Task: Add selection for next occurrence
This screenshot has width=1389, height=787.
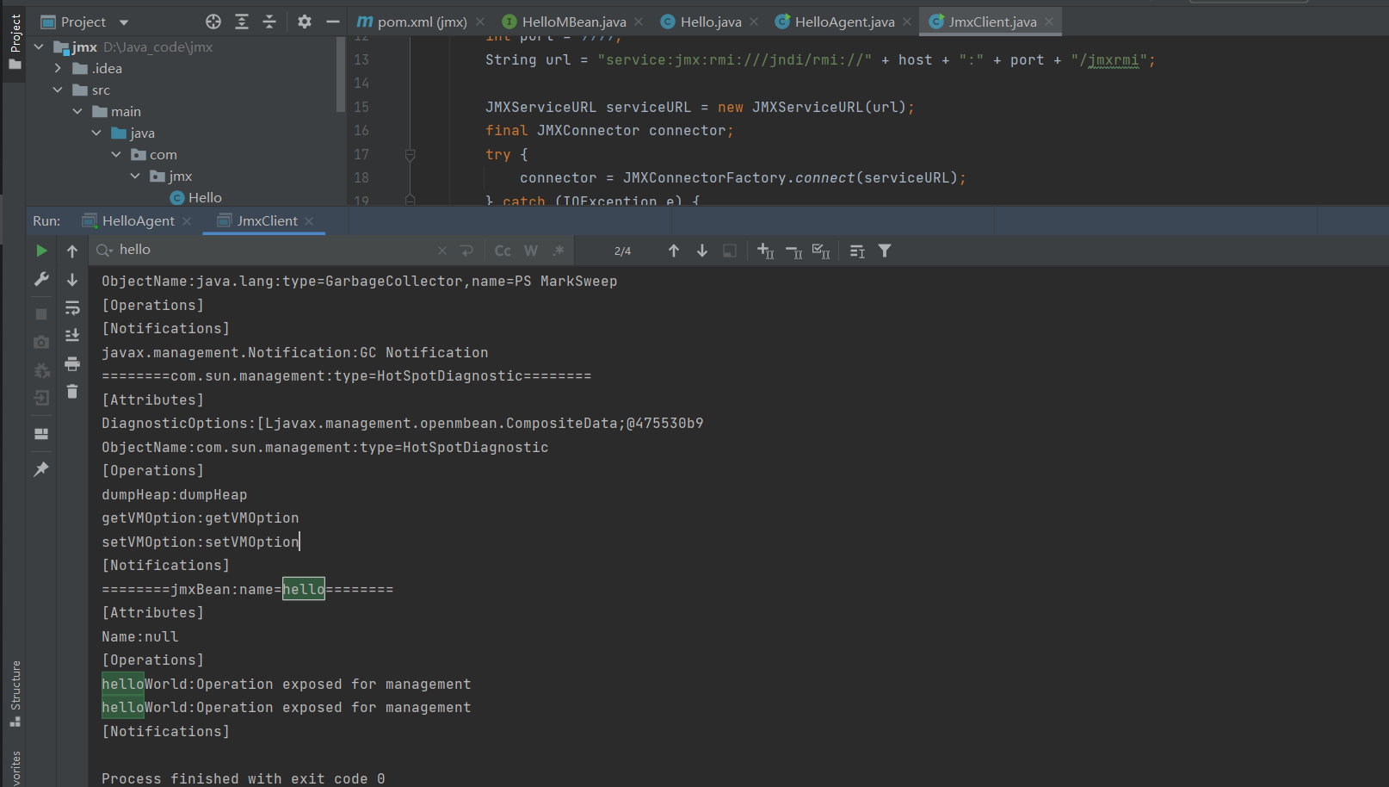Action: point(766,251)
